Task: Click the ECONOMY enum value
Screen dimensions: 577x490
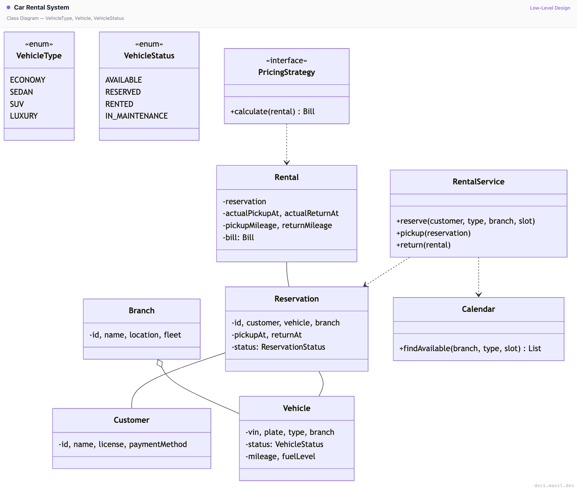Action: coord(28,80)
